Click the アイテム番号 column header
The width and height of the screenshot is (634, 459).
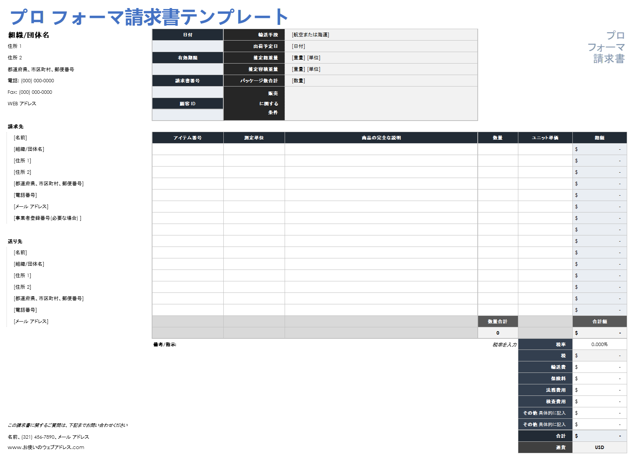pyautogui.click(x=188, y=137)
